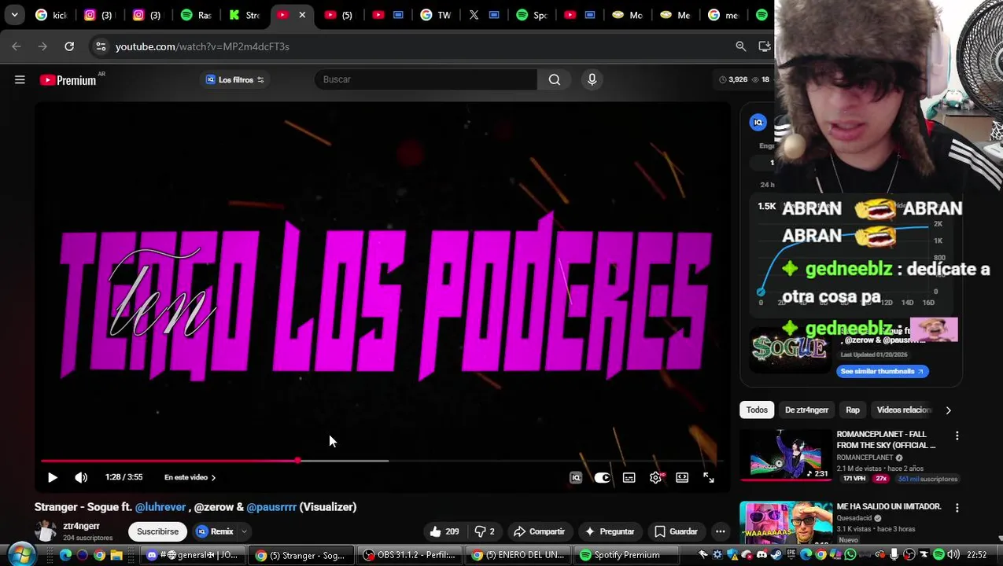The width and height of the screenshot is (1003, 566).
Task: Click Compartir share button
Action: pos(539,531)
